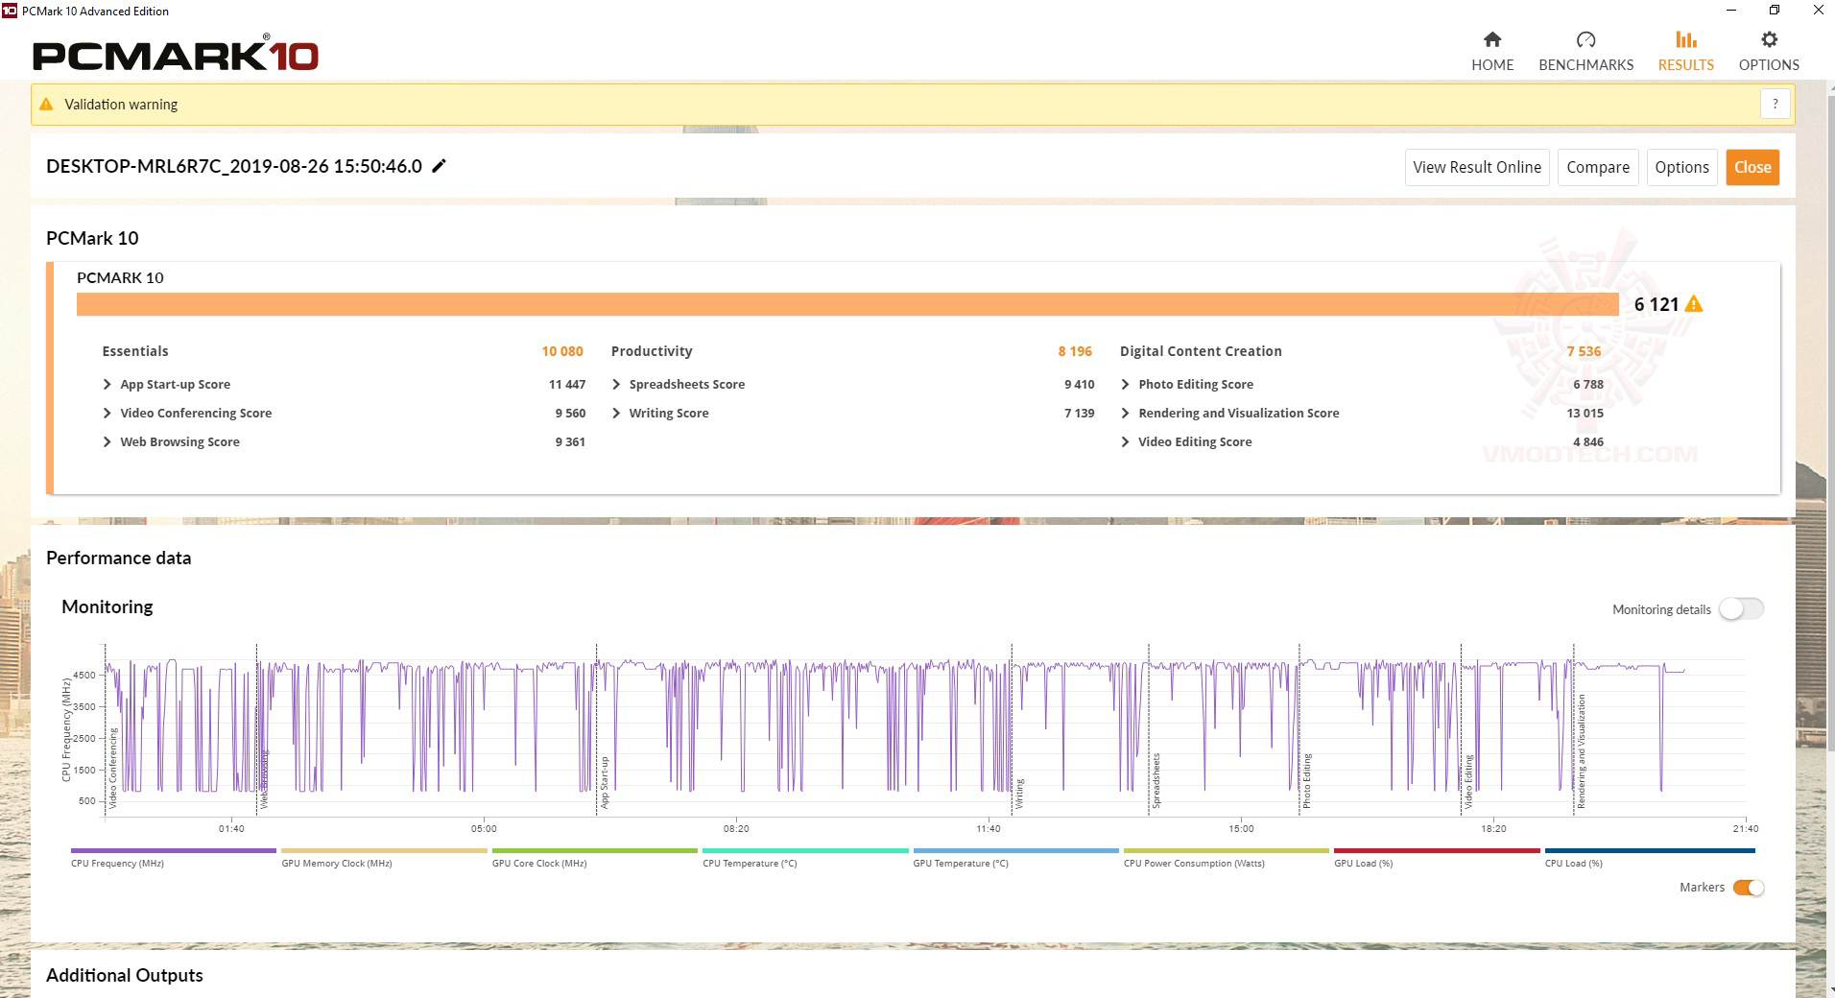Click the validation warning triangle icon
The width and height of the screenshot is (1835, 998).
tap(46, 104)
